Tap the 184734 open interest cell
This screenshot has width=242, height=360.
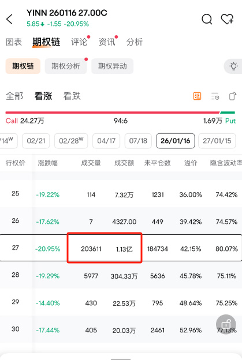(158, 249)
